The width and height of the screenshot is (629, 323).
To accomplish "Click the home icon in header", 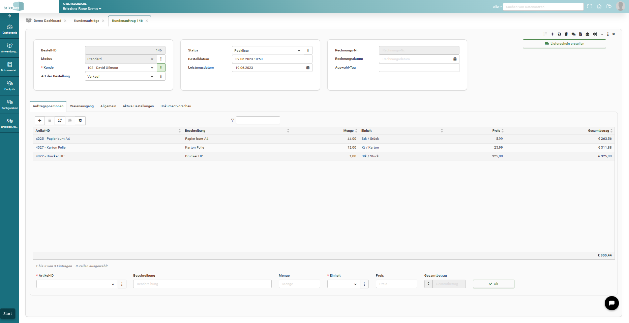I will click(x=599, y=6).
